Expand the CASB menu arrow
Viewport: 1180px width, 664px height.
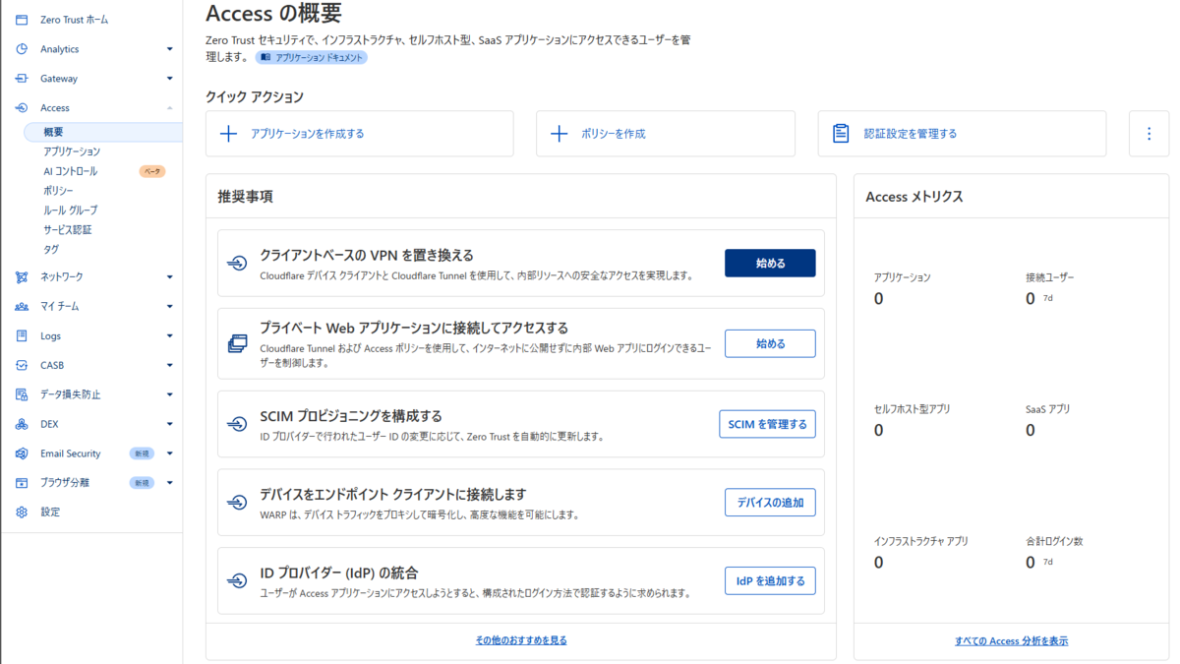click(x=170, y=366)
